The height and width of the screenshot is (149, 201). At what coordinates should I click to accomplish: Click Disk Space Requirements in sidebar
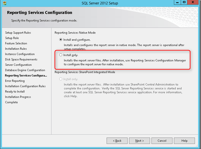click(21, 59)
